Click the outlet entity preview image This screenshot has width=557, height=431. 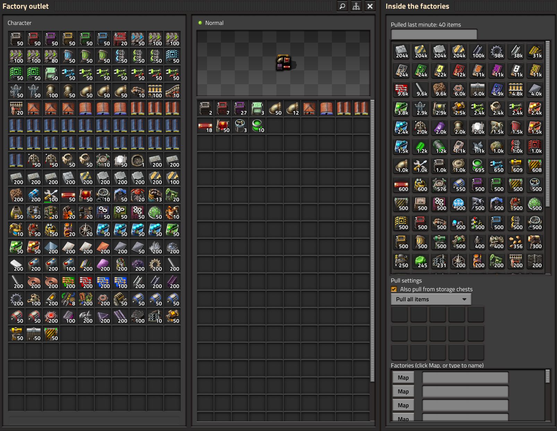click(283, 63)
